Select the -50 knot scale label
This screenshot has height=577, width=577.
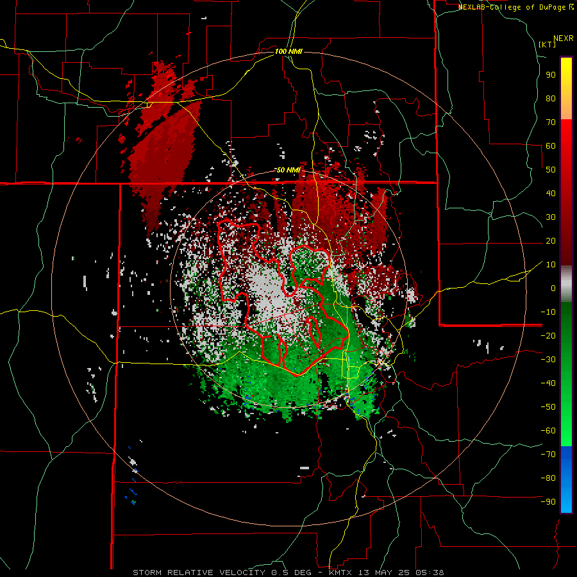coord(548,407)
